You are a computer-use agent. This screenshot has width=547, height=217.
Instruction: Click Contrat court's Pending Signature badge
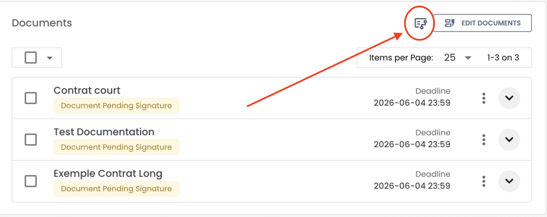point(116,105)
